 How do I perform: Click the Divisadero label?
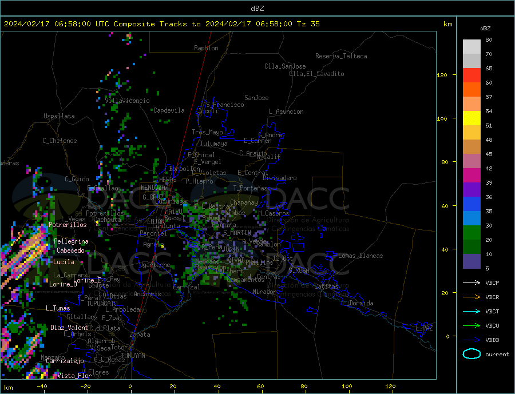(x=279, y=178)
